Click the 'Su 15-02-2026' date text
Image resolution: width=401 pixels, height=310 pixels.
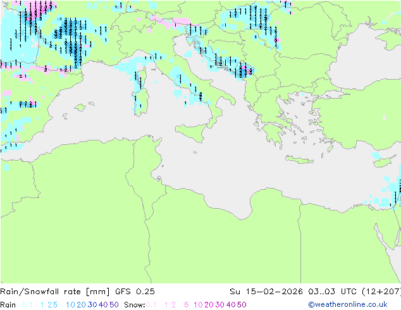coord(266,292)
